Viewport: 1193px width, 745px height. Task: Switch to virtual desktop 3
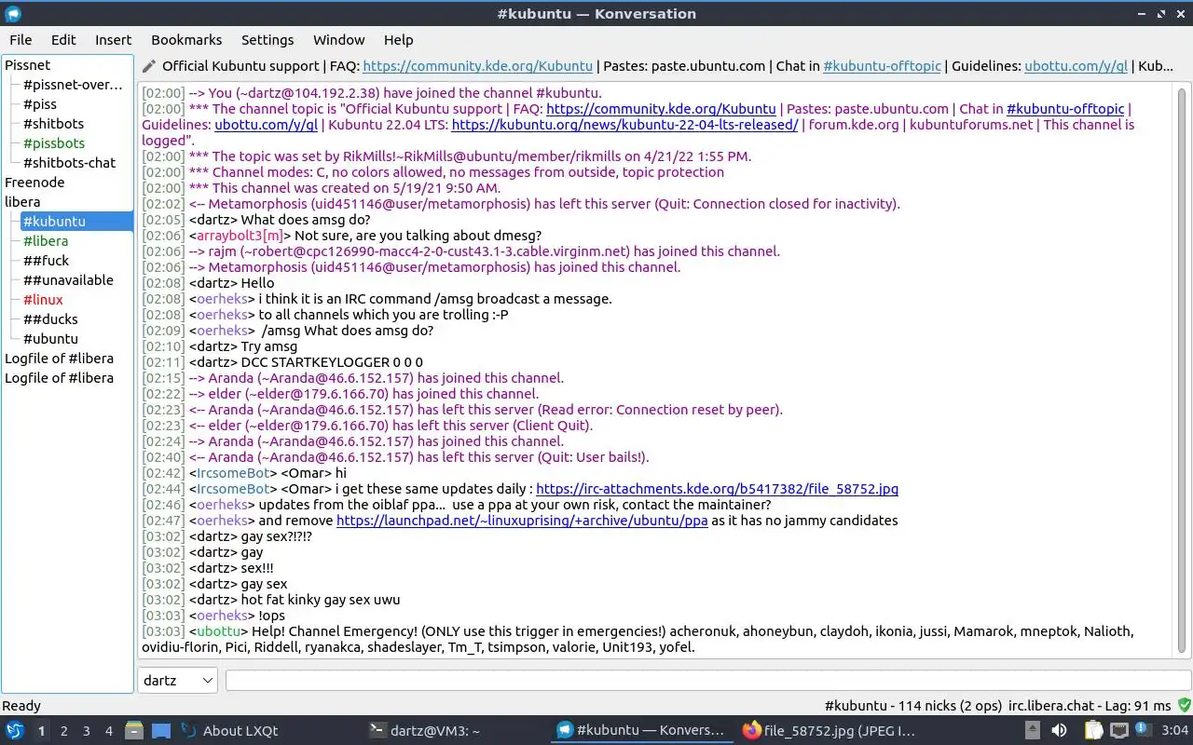coord(87,730)
